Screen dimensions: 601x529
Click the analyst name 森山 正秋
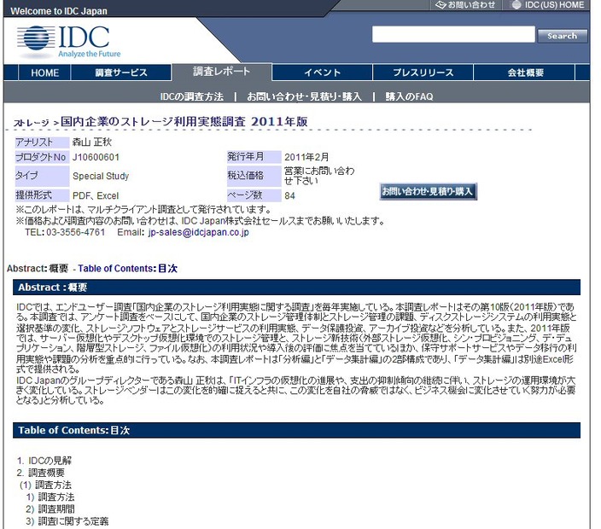pos(92,142)
